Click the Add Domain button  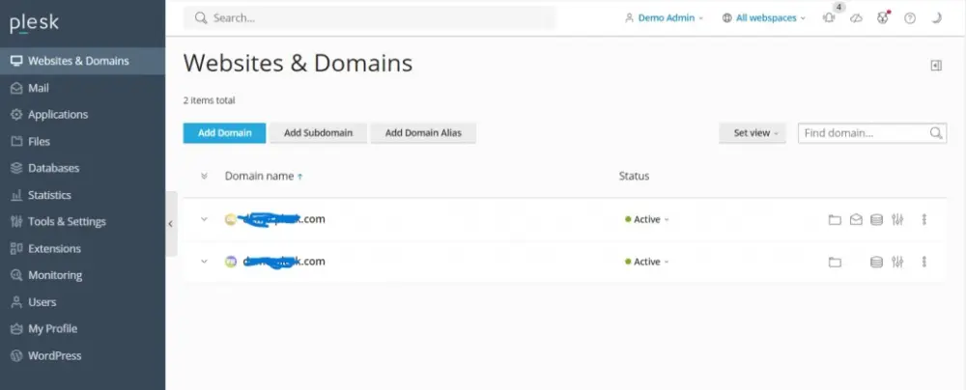coord(224,133)
